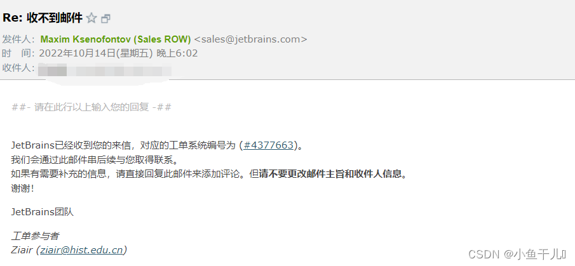Click the 发件人 label

(x=18, y=39)
